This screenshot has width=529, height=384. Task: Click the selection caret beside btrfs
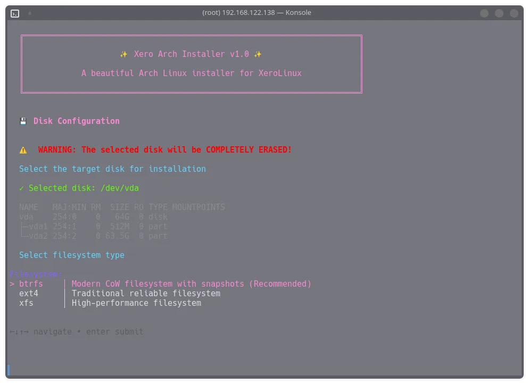tap(12, 283)
